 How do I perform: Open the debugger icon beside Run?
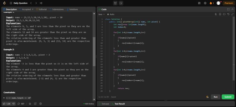(x=207, y=97)
